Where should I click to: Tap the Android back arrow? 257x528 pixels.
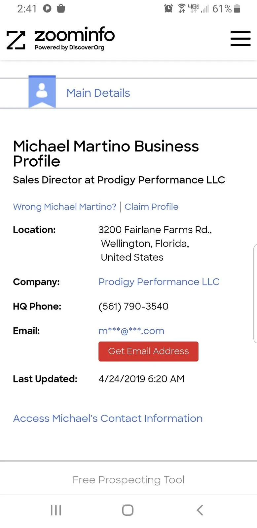pos(200,510)
